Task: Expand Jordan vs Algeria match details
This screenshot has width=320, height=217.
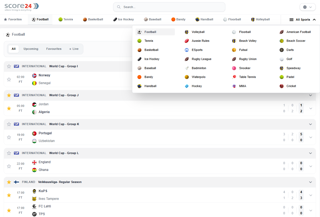Action: [x=311, y=108]
